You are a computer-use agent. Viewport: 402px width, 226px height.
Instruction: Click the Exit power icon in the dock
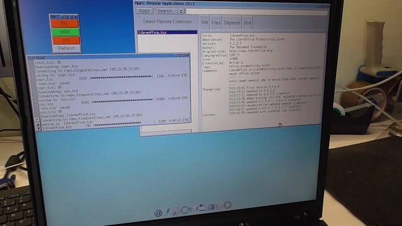[158, 213]
